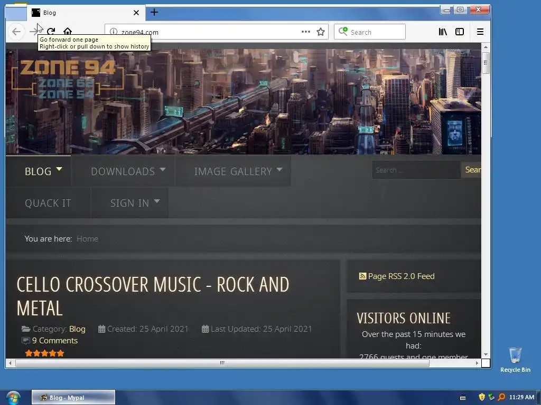
Task: Open Cello Crossover Music article title
Action: coord(153,296)
